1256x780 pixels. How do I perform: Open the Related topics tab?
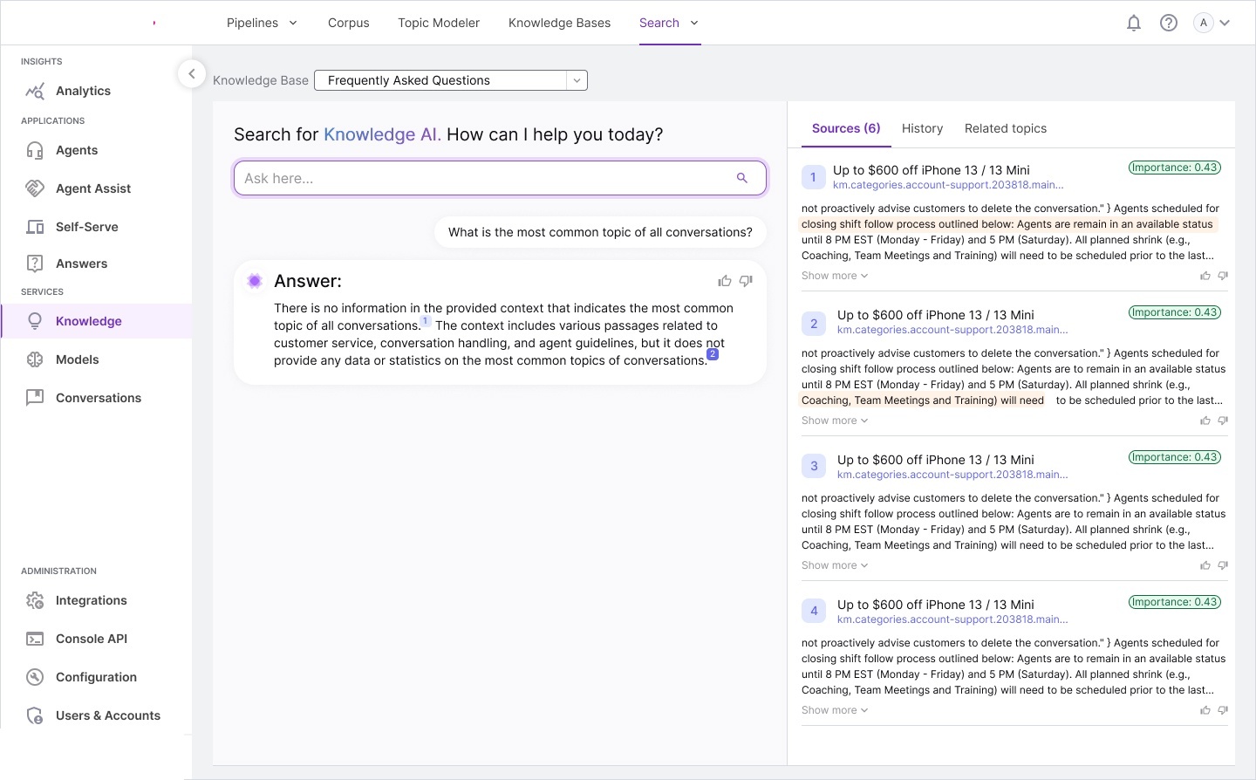pyautogui.click(x=1005, y=128)
